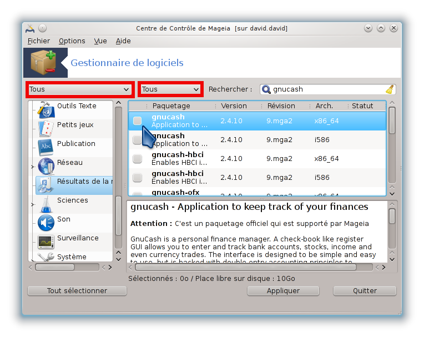
Task: Tick the checkbox for gnucash-hbci x86_64
Action: 138,158
